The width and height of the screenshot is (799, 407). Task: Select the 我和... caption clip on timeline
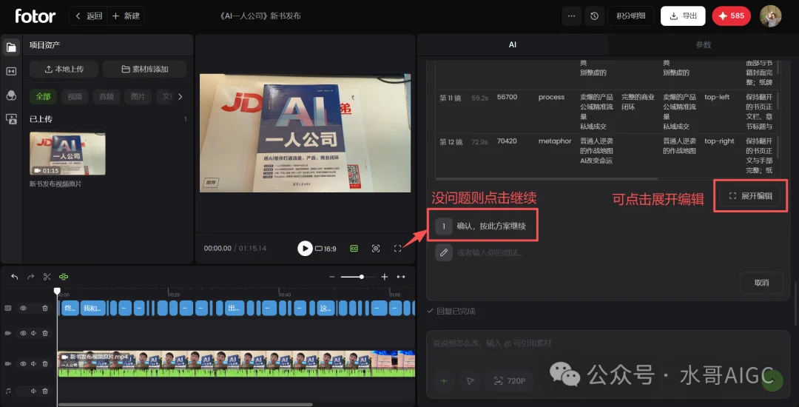tap(93, 308)
